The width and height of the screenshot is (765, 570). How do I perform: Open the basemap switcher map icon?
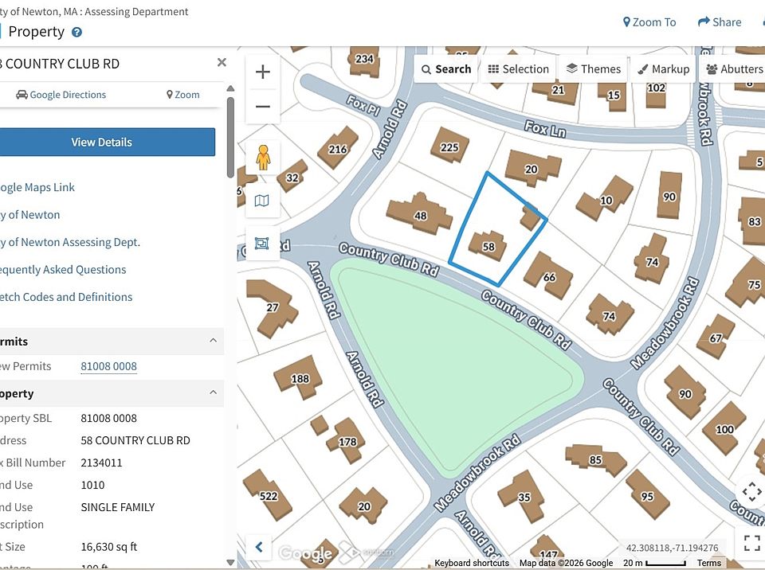pyautogui.click(x=262, y=201)
